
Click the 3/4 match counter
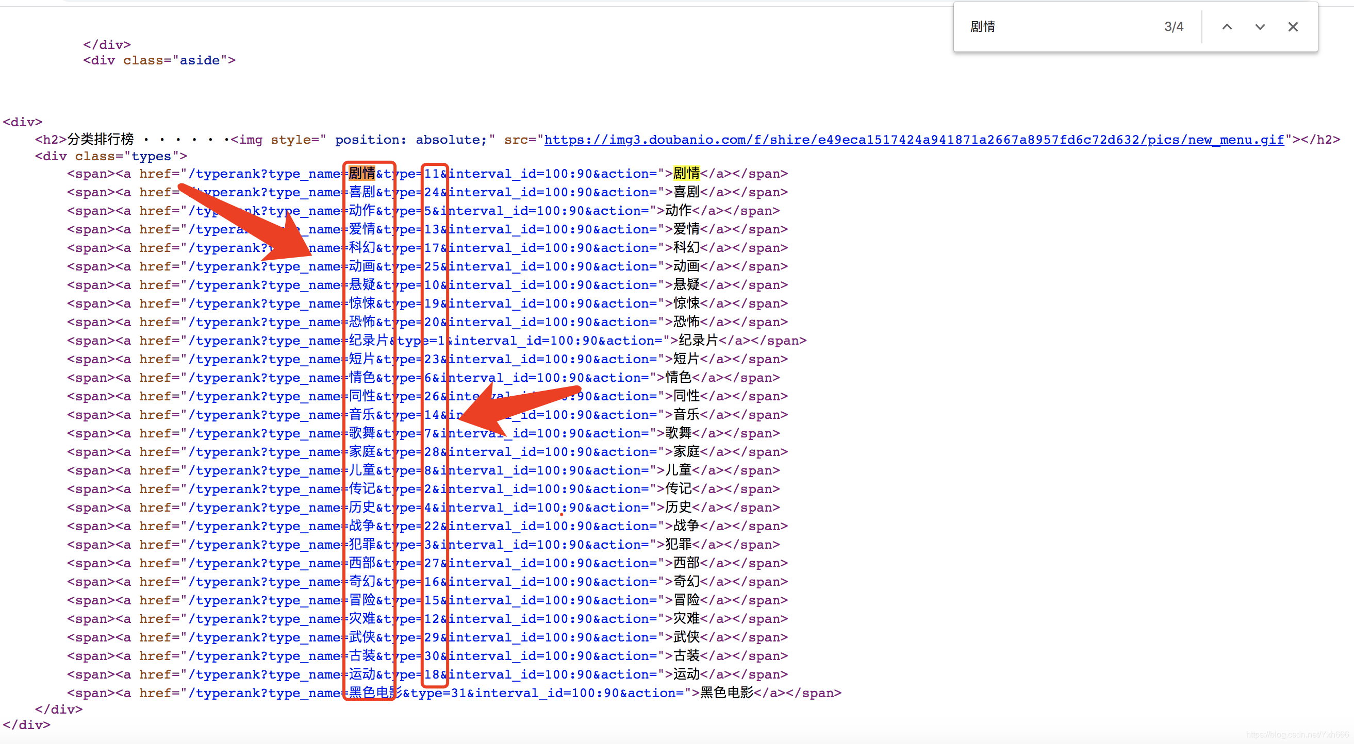pyautogui.click(x=1173, y=27)
